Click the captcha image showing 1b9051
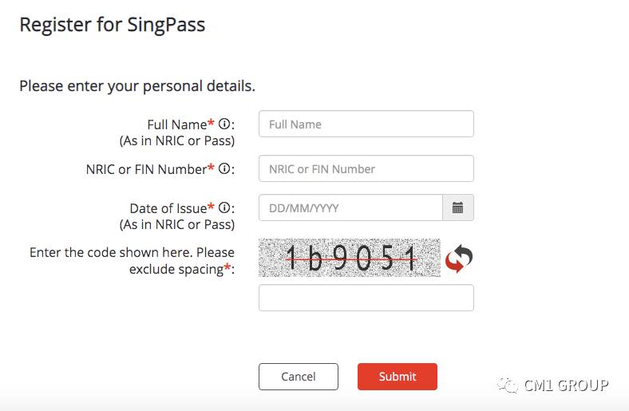The height and width of the screenshot is (411, 629). click(350, 258)
